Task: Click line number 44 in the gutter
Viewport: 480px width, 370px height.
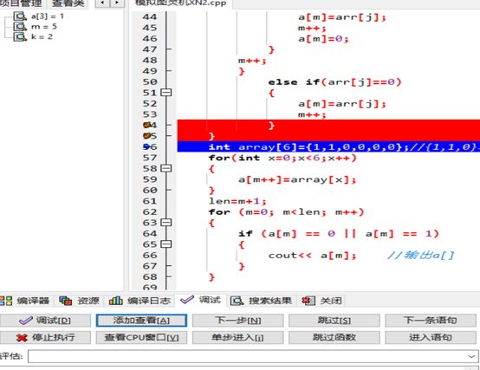Action: (x=149, y=16)
